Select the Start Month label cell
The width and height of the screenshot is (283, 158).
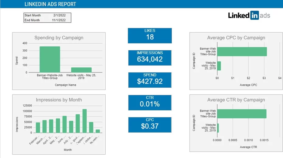tap(33, 15)
